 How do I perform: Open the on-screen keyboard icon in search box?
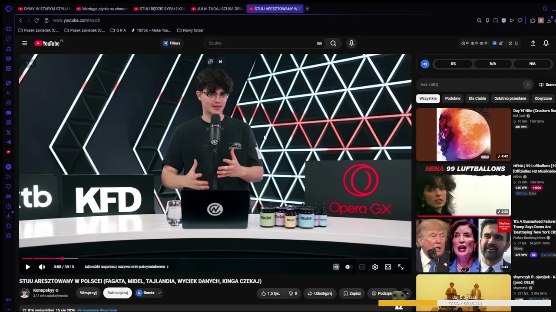tap(319, 43)
